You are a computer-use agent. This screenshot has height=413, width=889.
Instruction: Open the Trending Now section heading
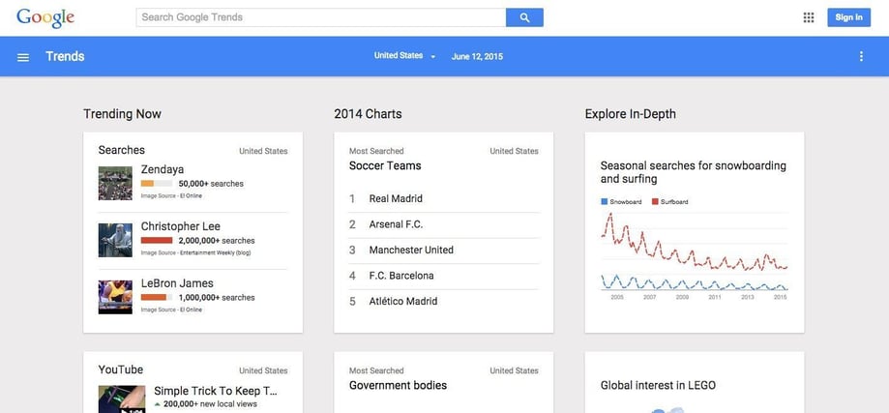[122, 114]
